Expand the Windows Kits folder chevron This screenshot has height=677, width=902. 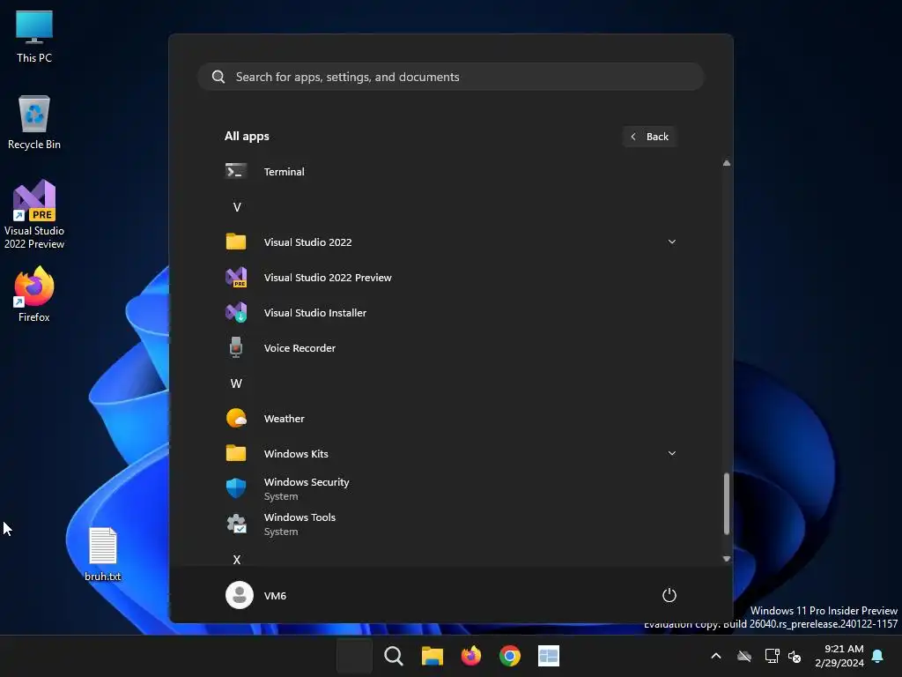tap(672, 454)
